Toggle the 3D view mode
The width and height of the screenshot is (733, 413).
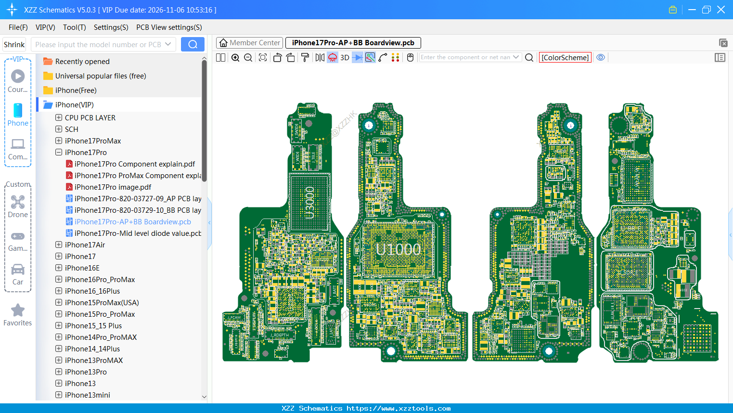click(345, 58)
